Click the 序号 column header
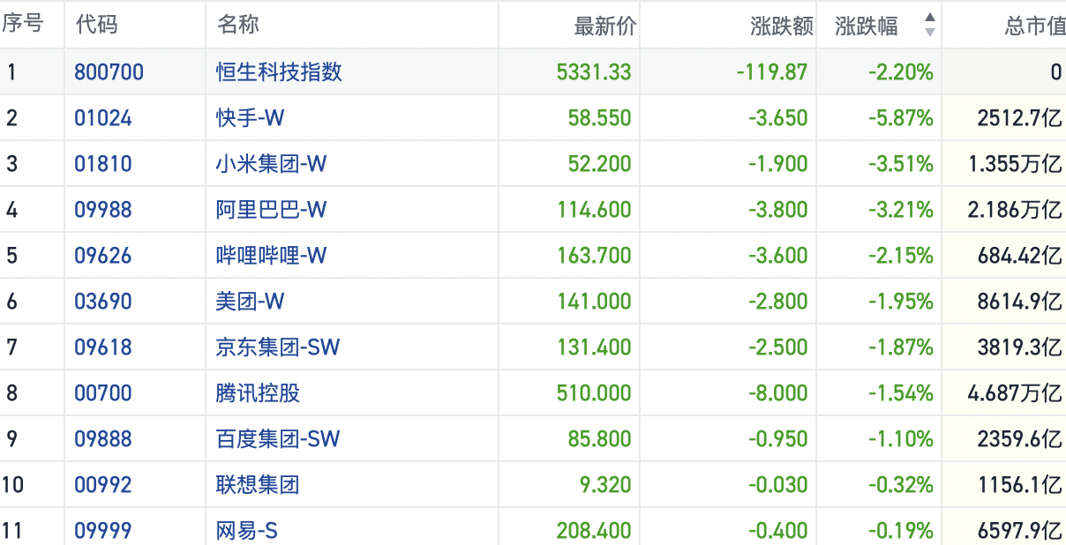Screen dimensions: 1066x545 22,25
